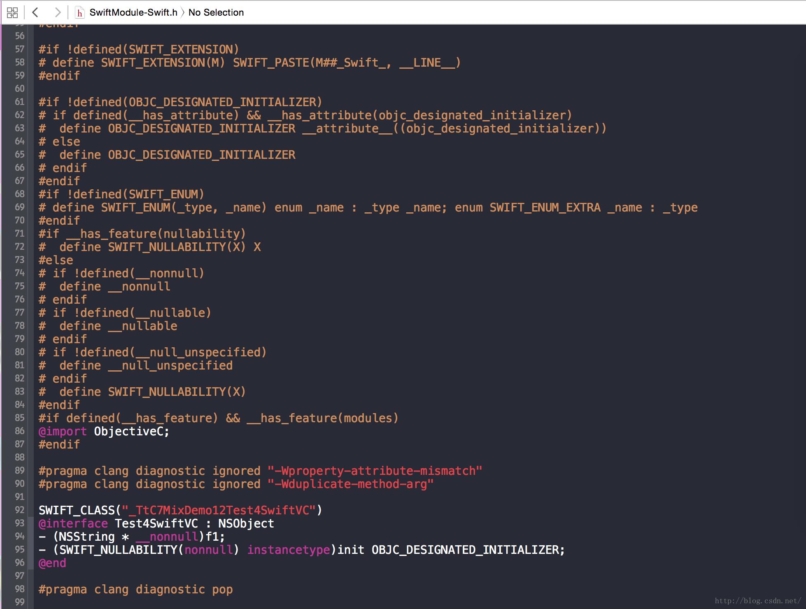This screenshot has height=609, width=806.
Task: Open SwiftModule-Swift.h in the jump bar
Action: coord(133,13)
